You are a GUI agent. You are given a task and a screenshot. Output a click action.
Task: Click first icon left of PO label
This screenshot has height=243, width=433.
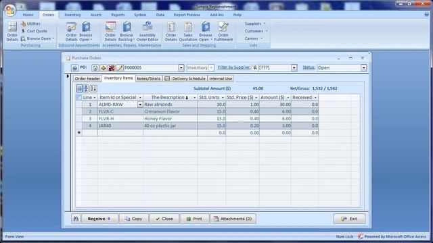[74, 67]
